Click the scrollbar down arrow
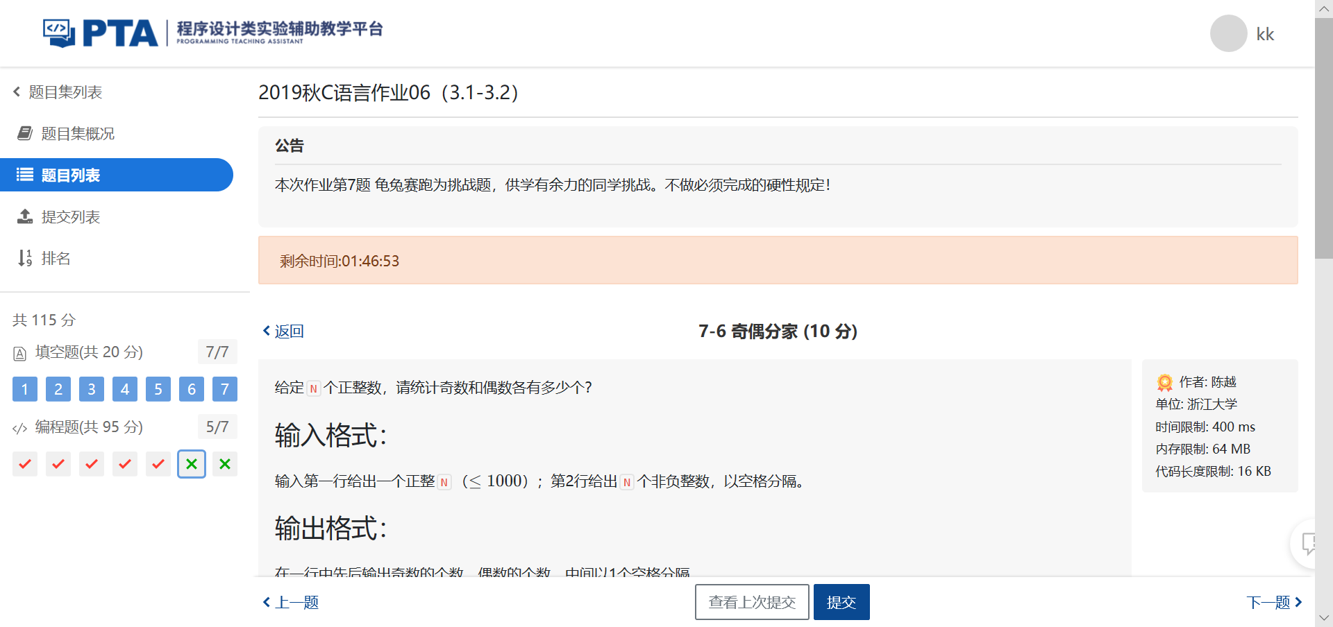The image size is (1333, 627). tap(1324, 618)
